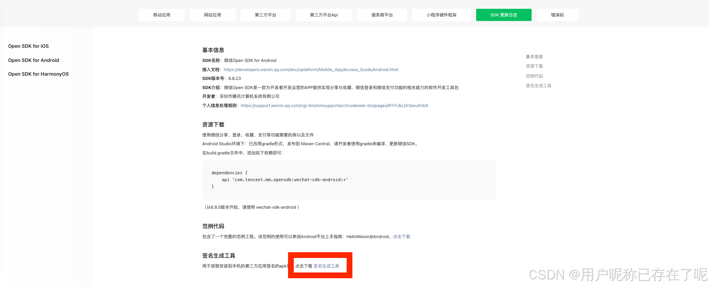Open the support.weixin.qq.com privacy rules link
The width and height of the screenshot is (709, 287).
[x=334, y=105]
